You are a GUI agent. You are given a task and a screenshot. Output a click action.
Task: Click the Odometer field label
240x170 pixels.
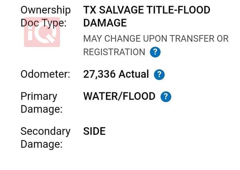point(45,74)
